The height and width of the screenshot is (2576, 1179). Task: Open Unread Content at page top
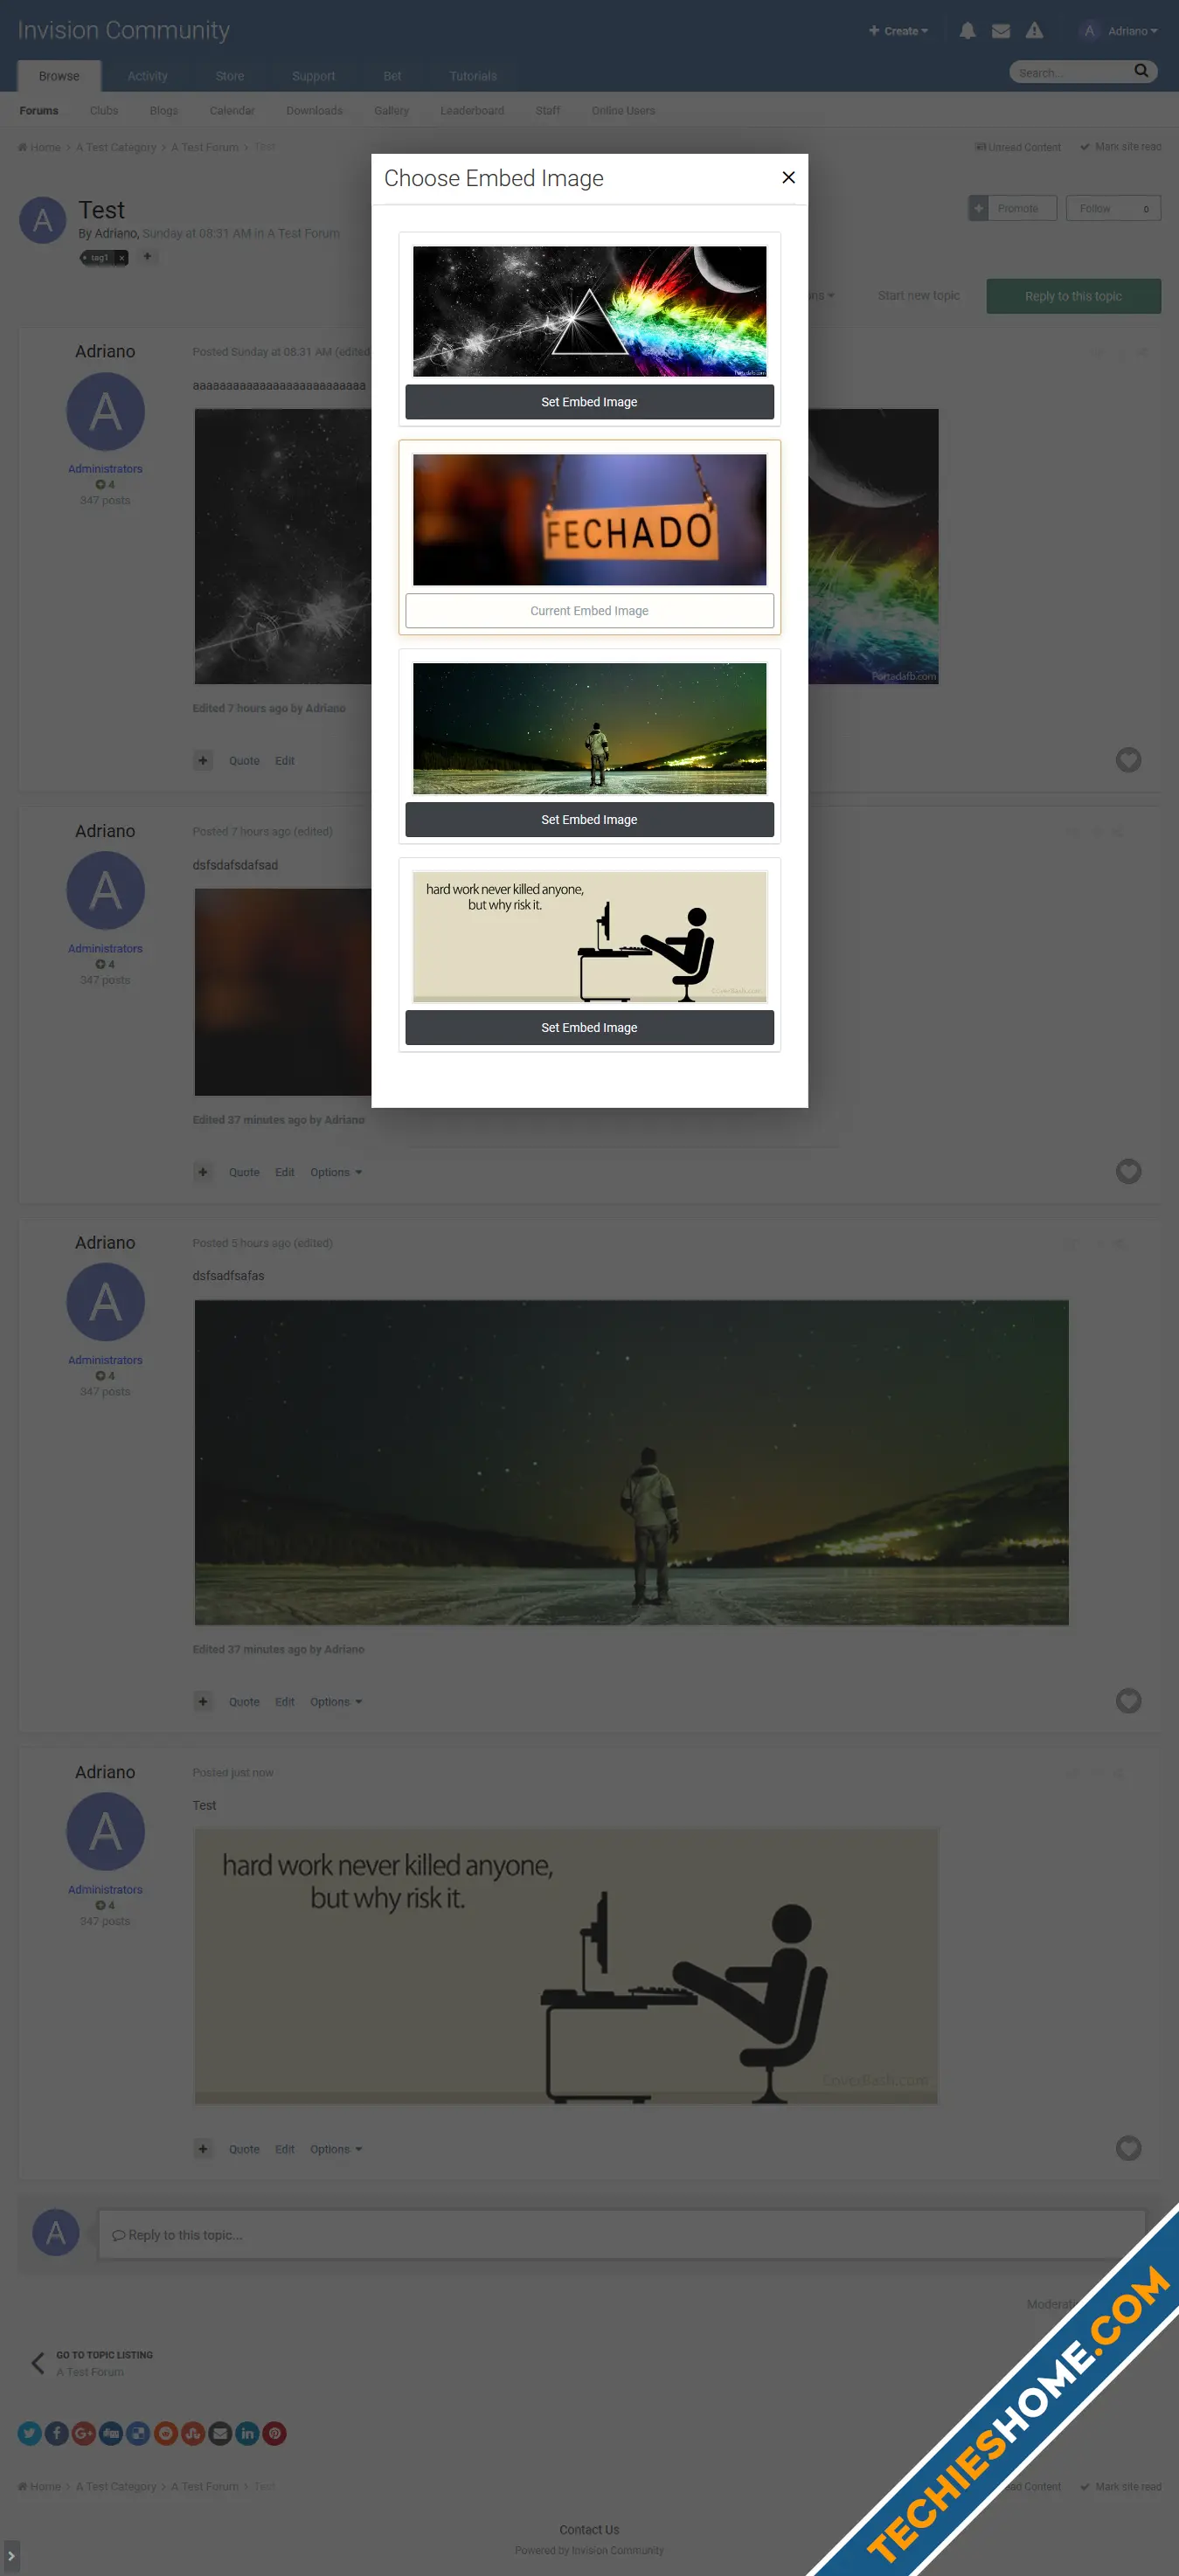(1018, 147)
